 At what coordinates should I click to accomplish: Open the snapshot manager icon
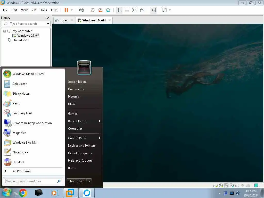(x=108, y=10)
